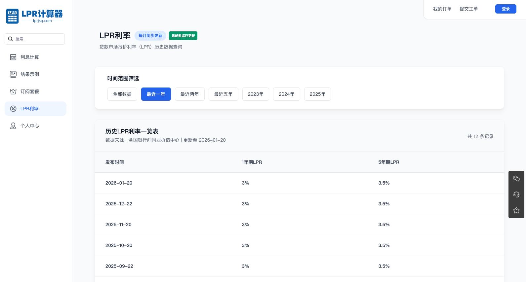The image size is (526, 282).
Task: Filter records by 2024年
Action: pyautogui.click(x=286, y=94)
